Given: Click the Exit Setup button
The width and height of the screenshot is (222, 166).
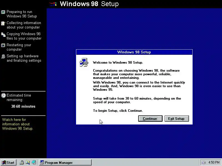Looking at the screenshot, I should click(x=176, y=119).
